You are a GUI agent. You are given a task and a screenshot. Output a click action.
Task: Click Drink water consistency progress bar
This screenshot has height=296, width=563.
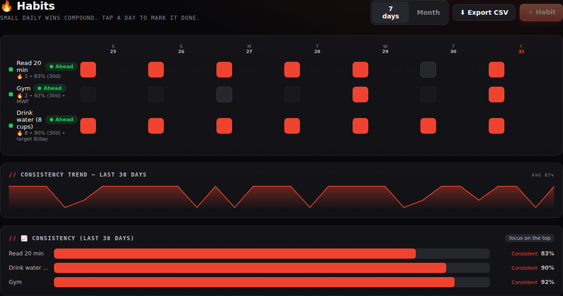click(271, 268)
